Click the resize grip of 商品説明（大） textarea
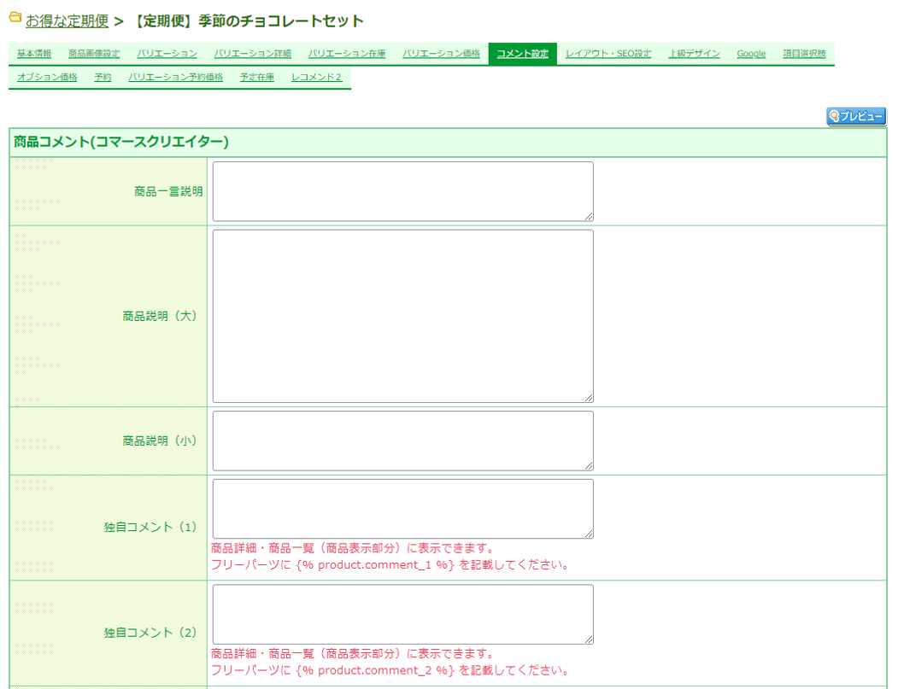The height and width of the screenshot is (689, 898). pos(589,398)
